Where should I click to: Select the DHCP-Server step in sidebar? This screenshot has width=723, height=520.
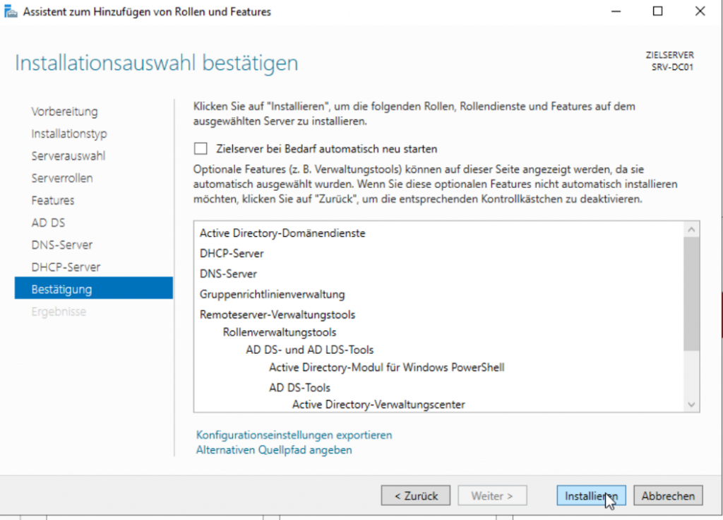click(66, 267)
